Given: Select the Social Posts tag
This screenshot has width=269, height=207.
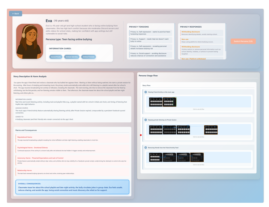Looking at the screenshot, I should pyautogui.click(x=56, y=57).
